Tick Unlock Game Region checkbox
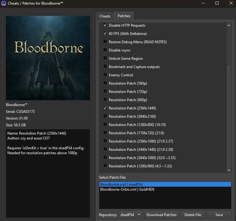 point(105,58)
